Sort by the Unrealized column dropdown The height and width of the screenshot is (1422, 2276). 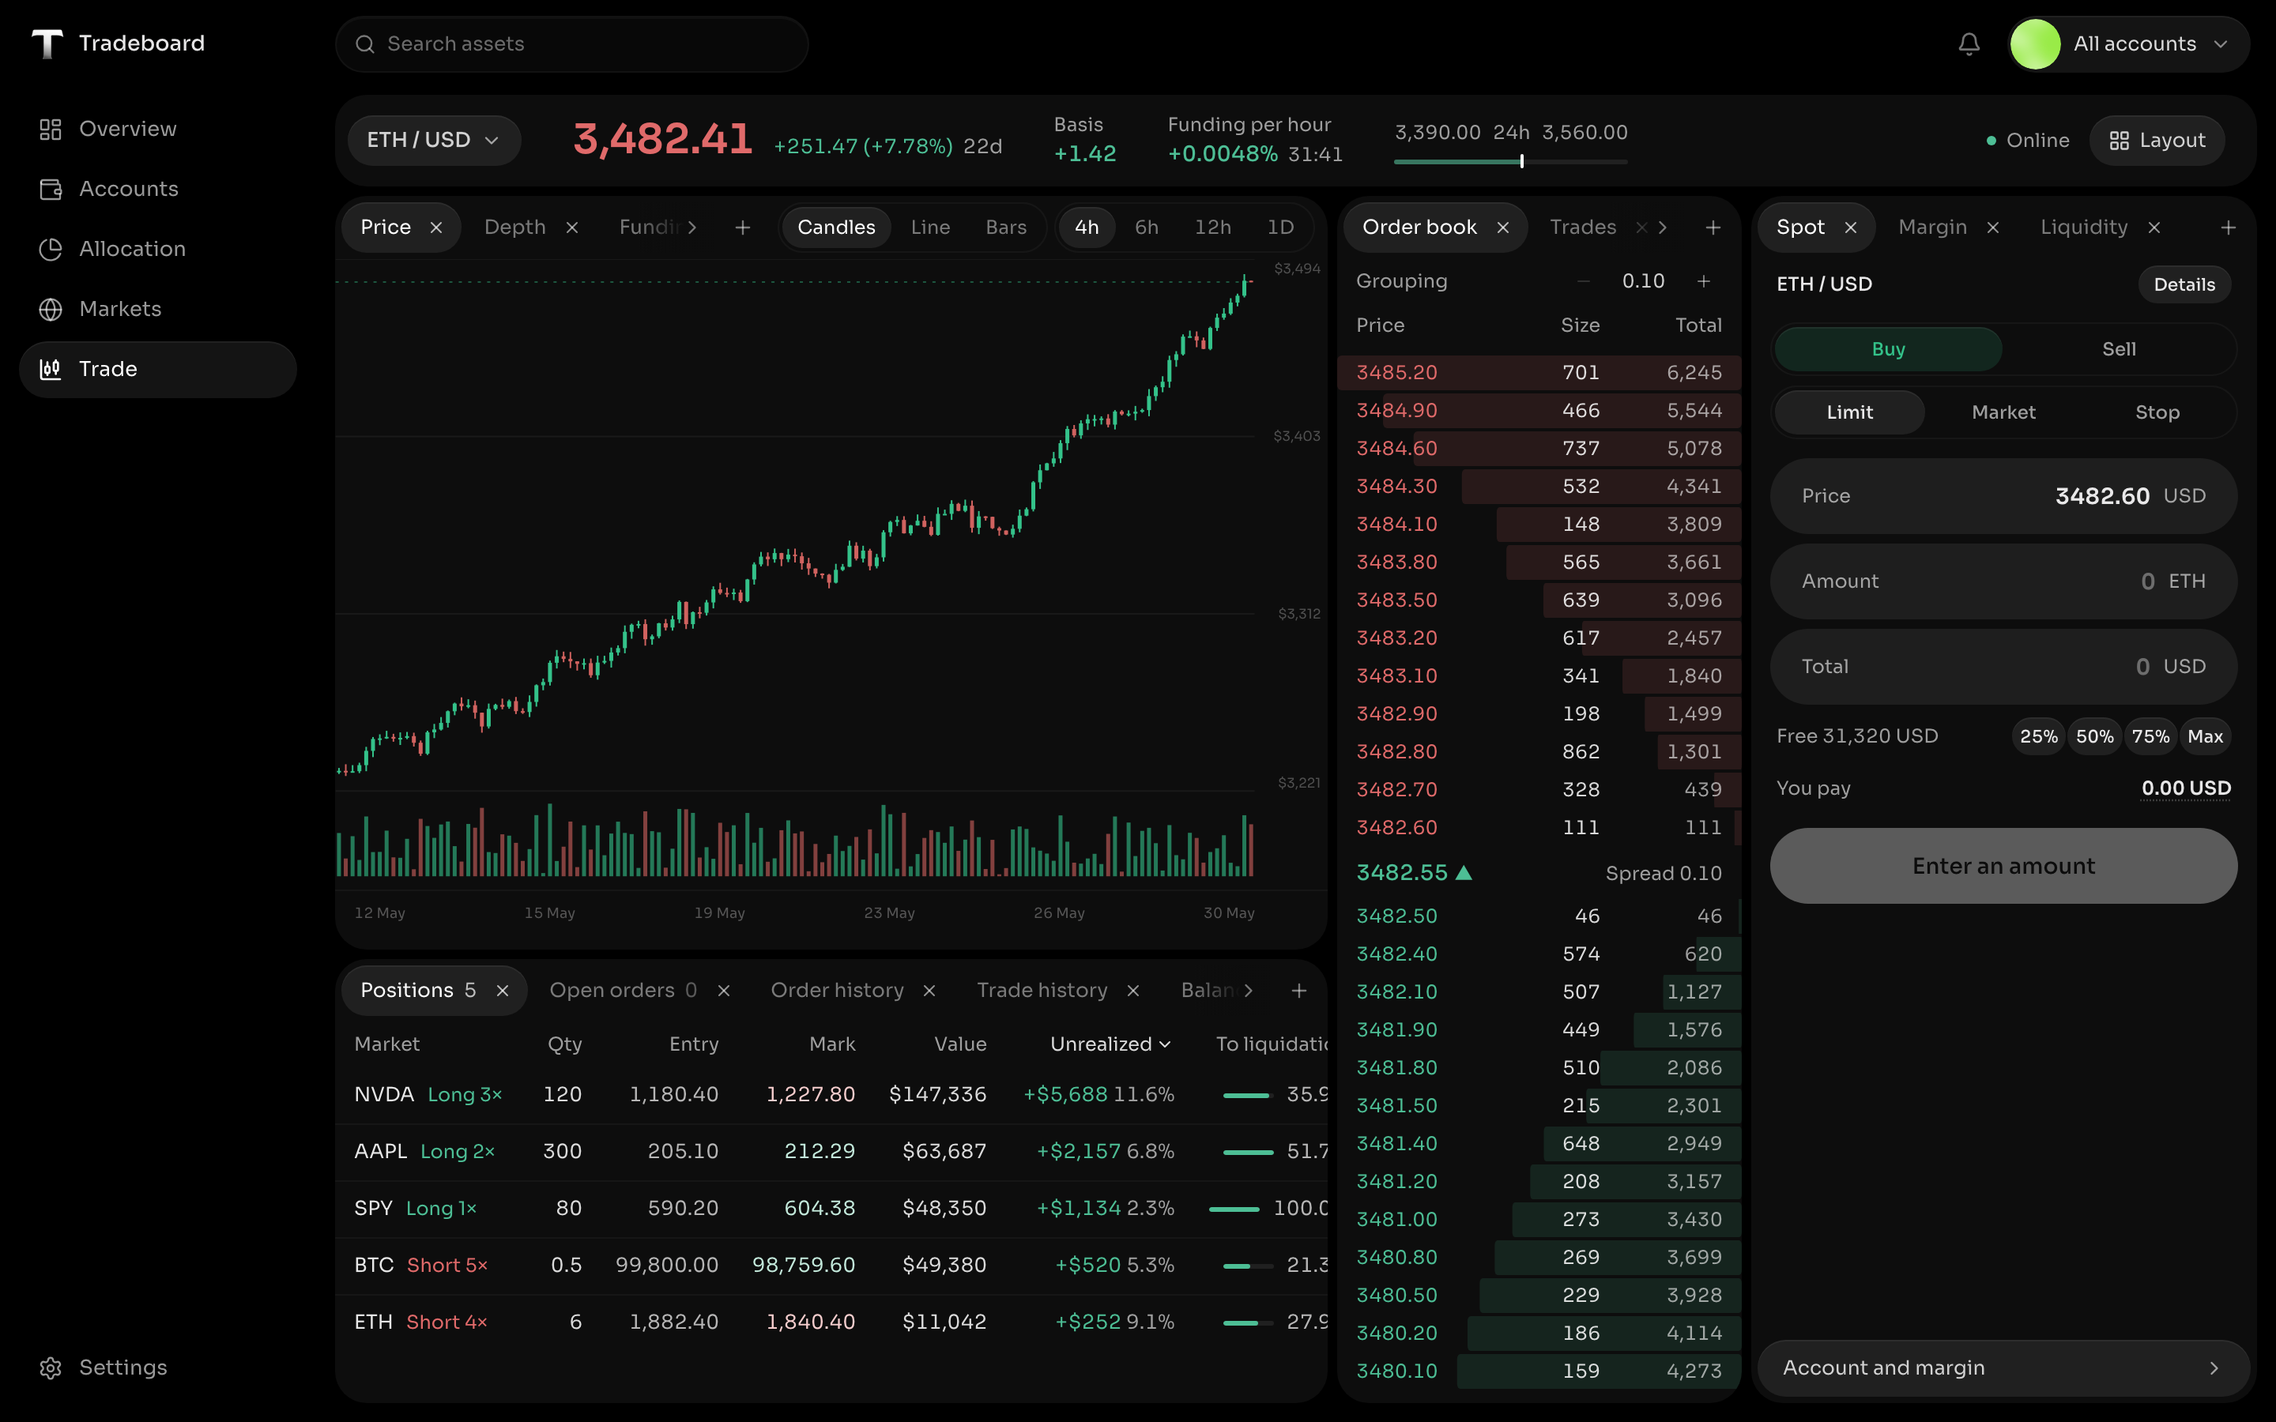[1110, 1045]
